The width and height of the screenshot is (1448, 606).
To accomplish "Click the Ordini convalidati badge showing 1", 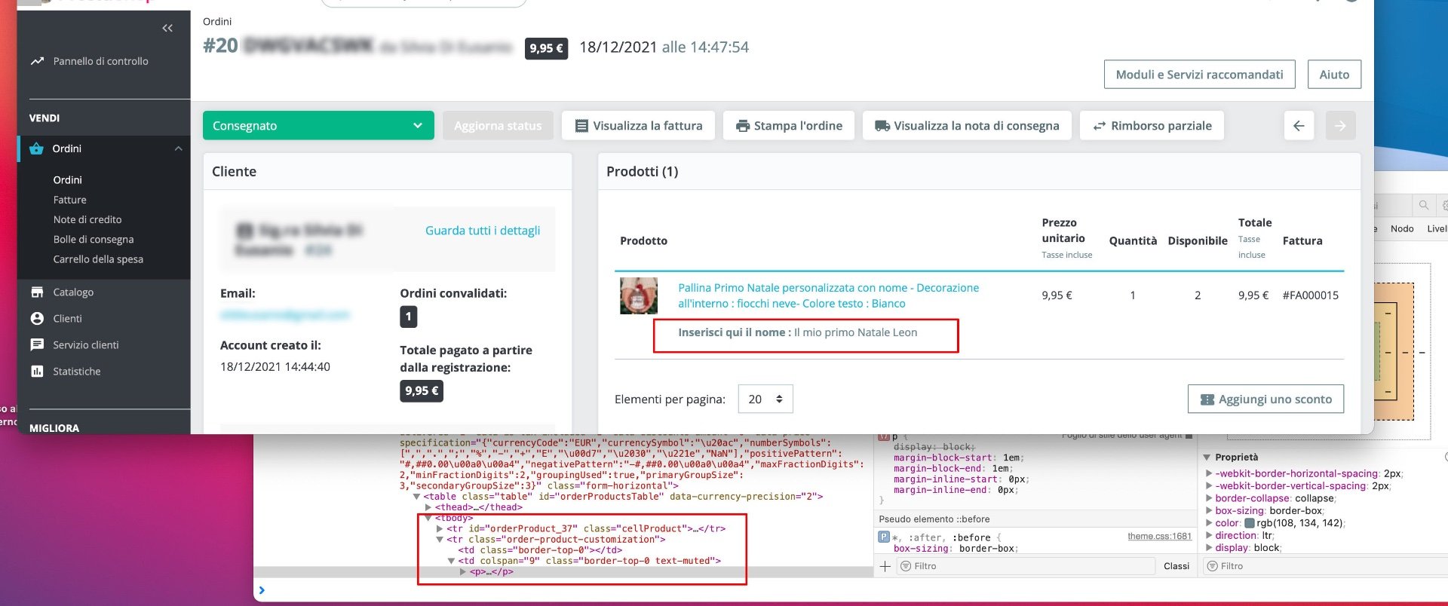I will pyautogui.click(x=408, y=317).
